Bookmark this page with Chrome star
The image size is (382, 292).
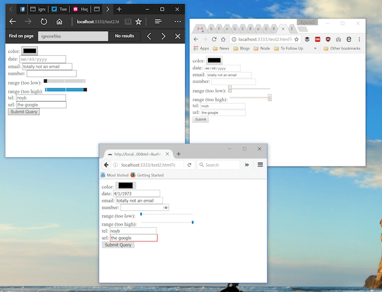point(296,39)
